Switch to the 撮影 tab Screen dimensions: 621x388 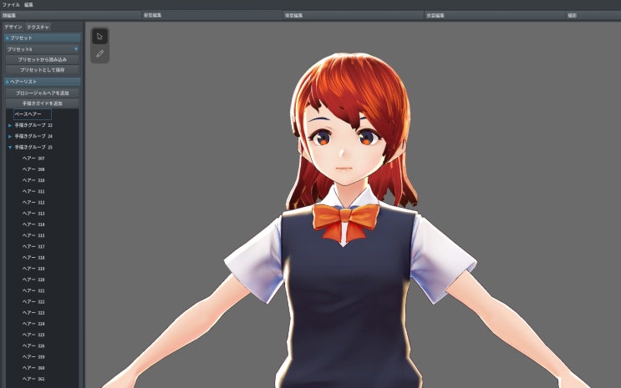tap(593, 15)
